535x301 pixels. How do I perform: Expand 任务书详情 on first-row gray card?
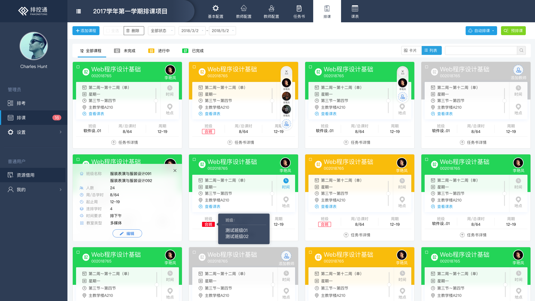click(473, 142)
